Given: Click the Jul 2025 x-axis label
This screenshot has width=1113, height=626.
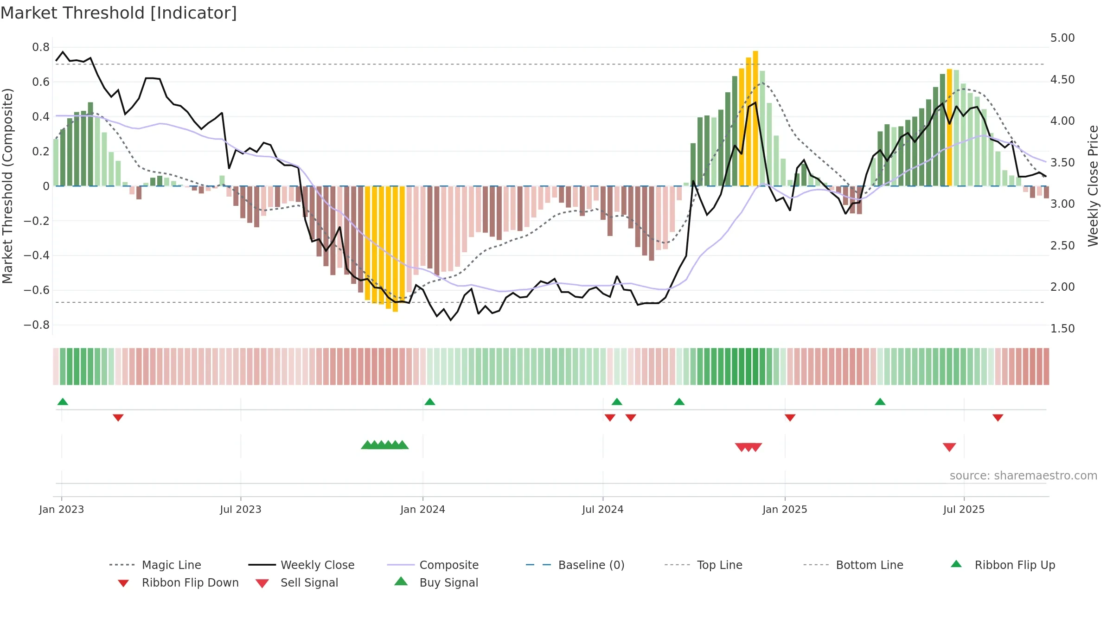Looking at the screenshot, I should pos(964,509).
